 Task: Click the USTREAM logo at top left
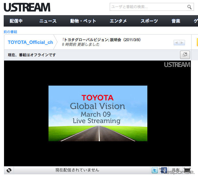(x=27, y=7)
